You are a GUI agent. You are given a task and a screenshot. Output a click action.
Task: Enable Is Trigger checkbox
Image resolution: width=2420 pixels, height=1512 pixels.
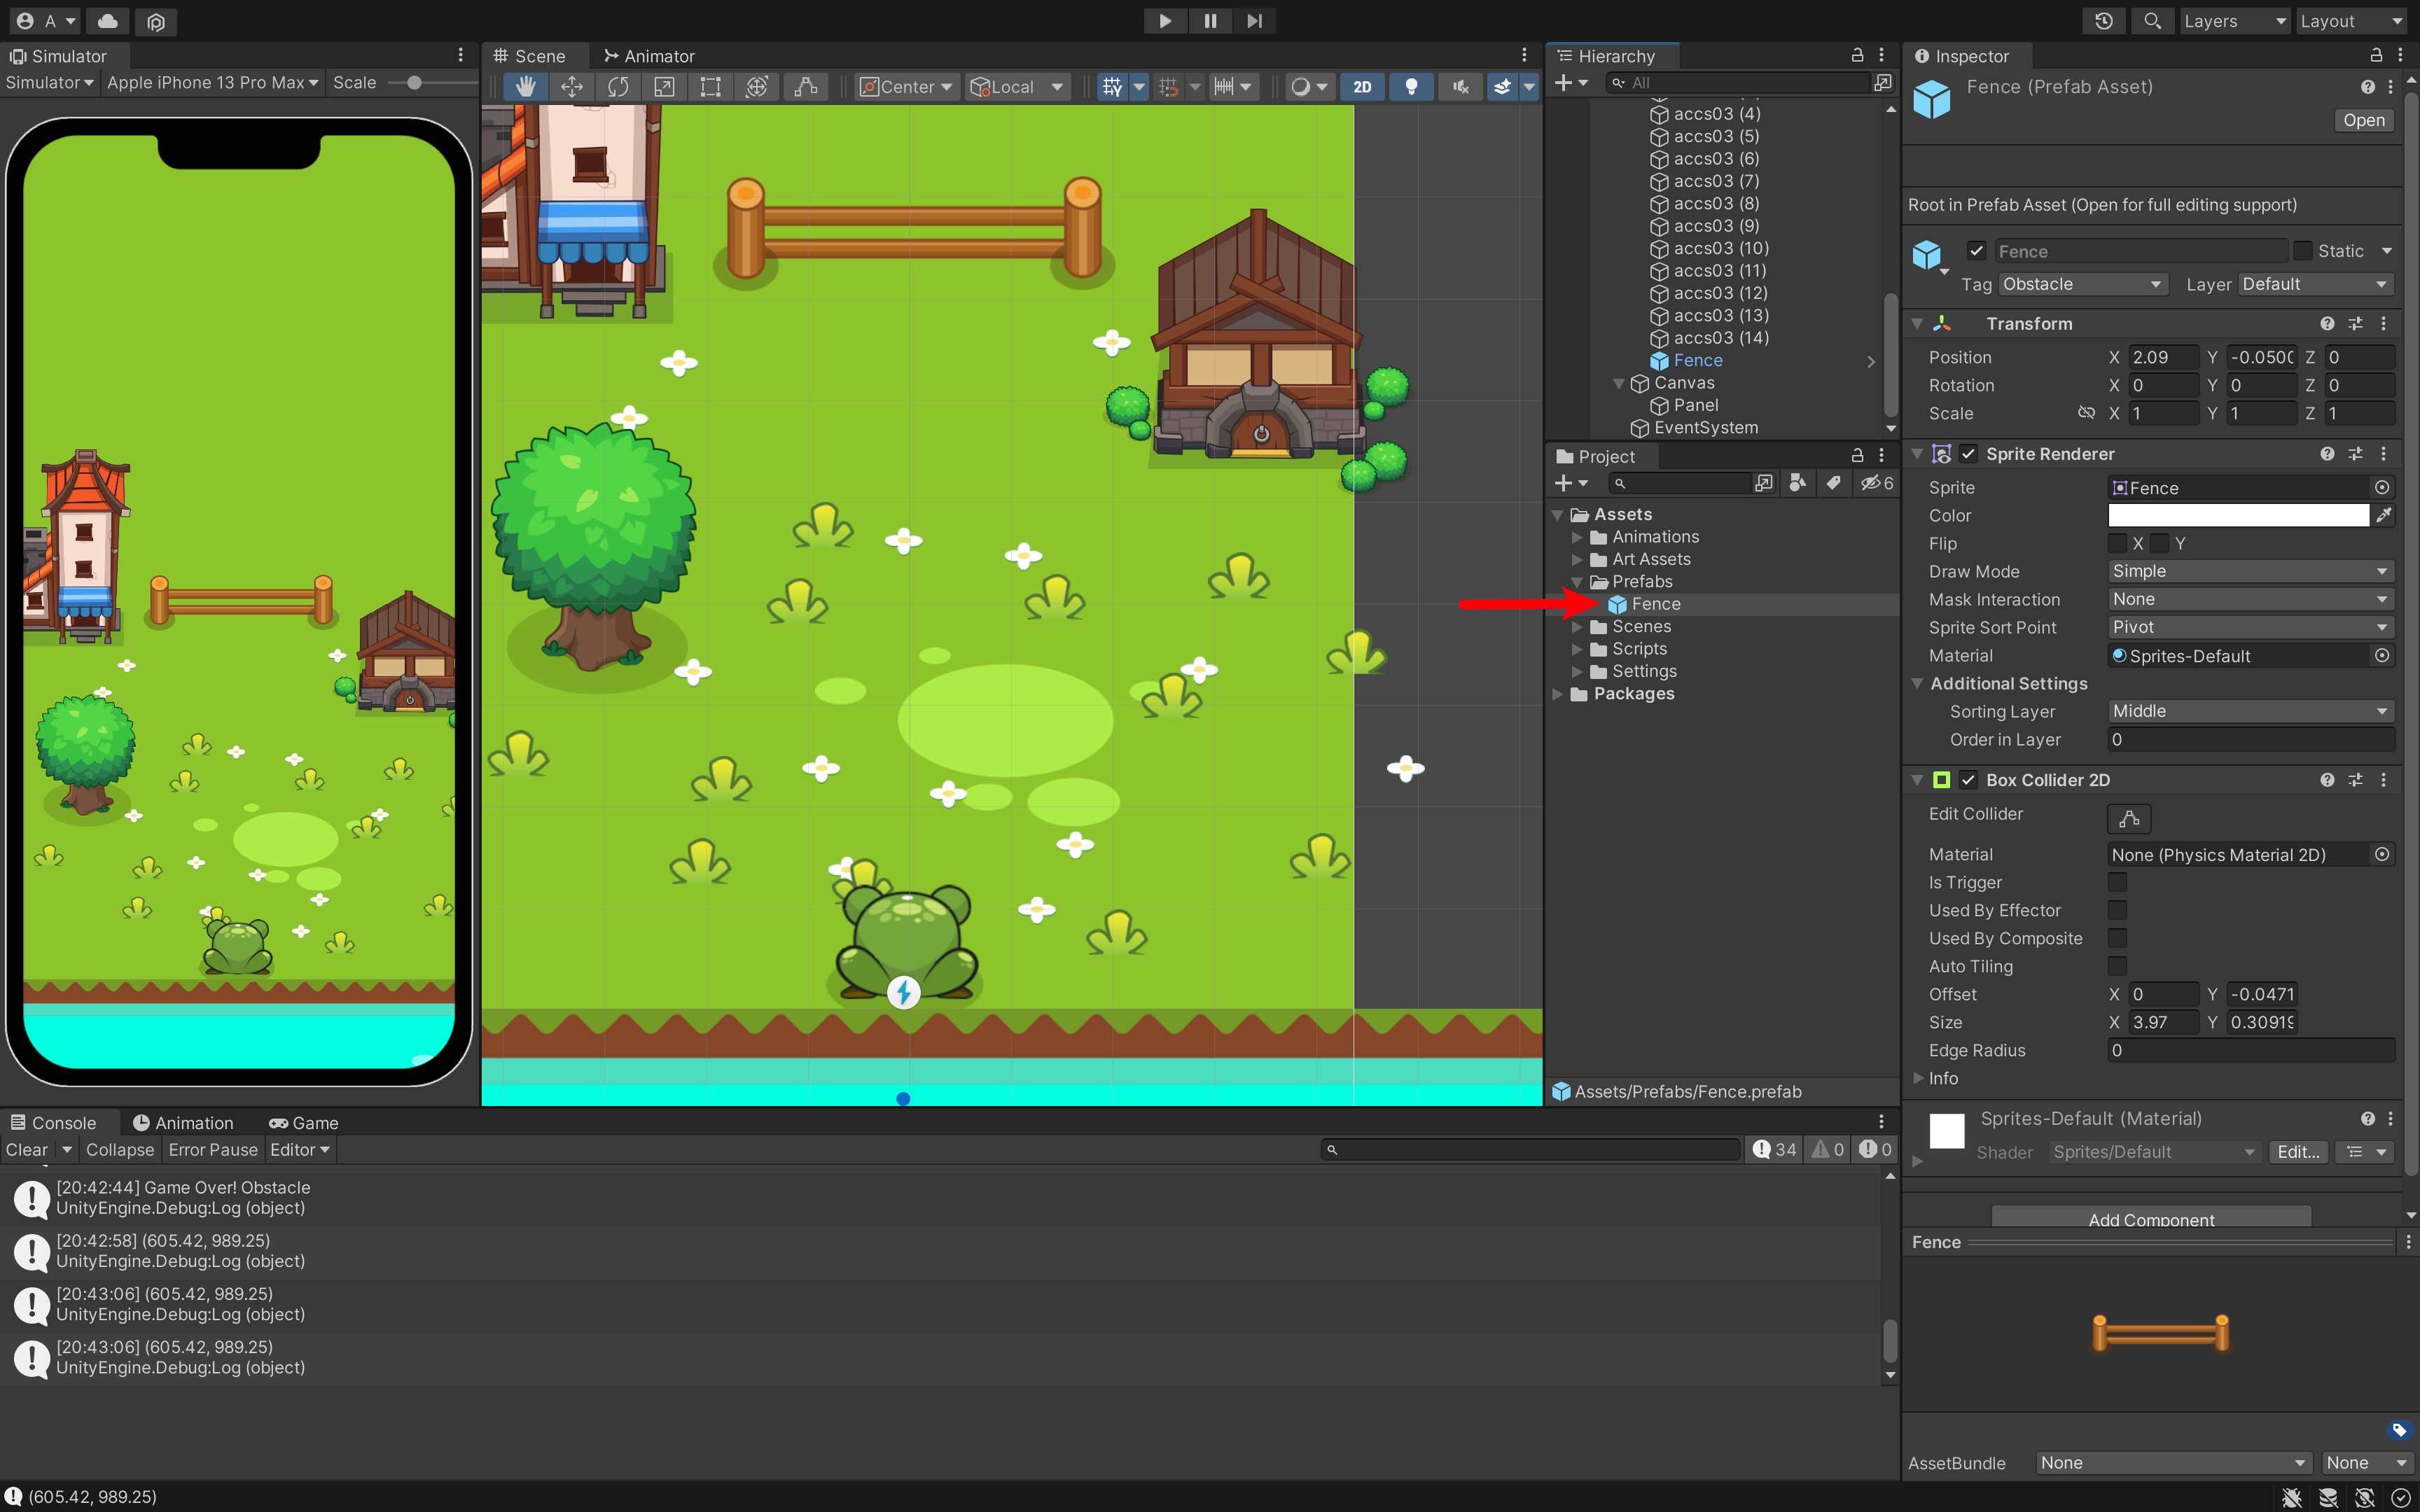(x=2117, y=882)
